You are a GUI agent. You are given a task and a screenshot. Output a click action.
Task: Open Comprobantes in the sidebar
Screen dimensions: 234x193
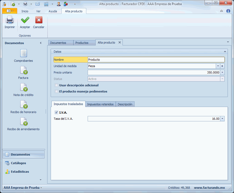tap(24, 53)
